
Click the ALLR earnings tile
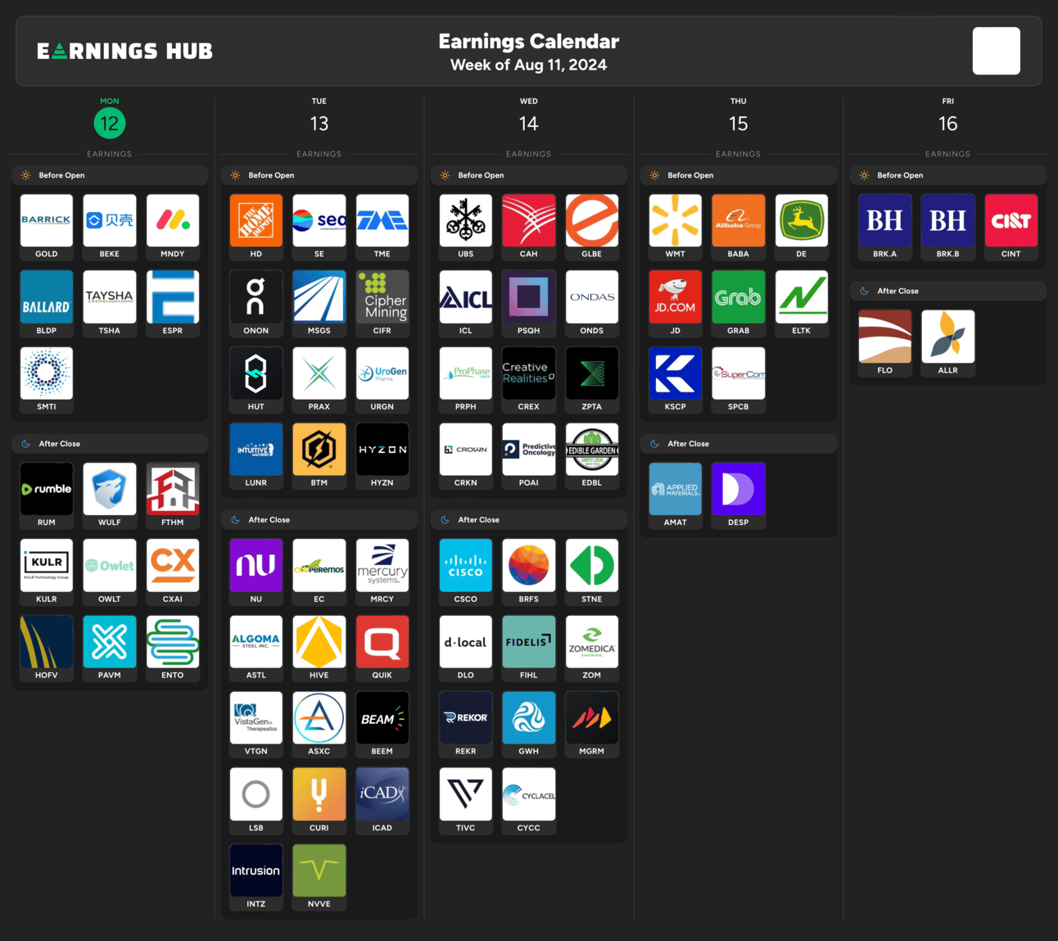tap(948, 342)
